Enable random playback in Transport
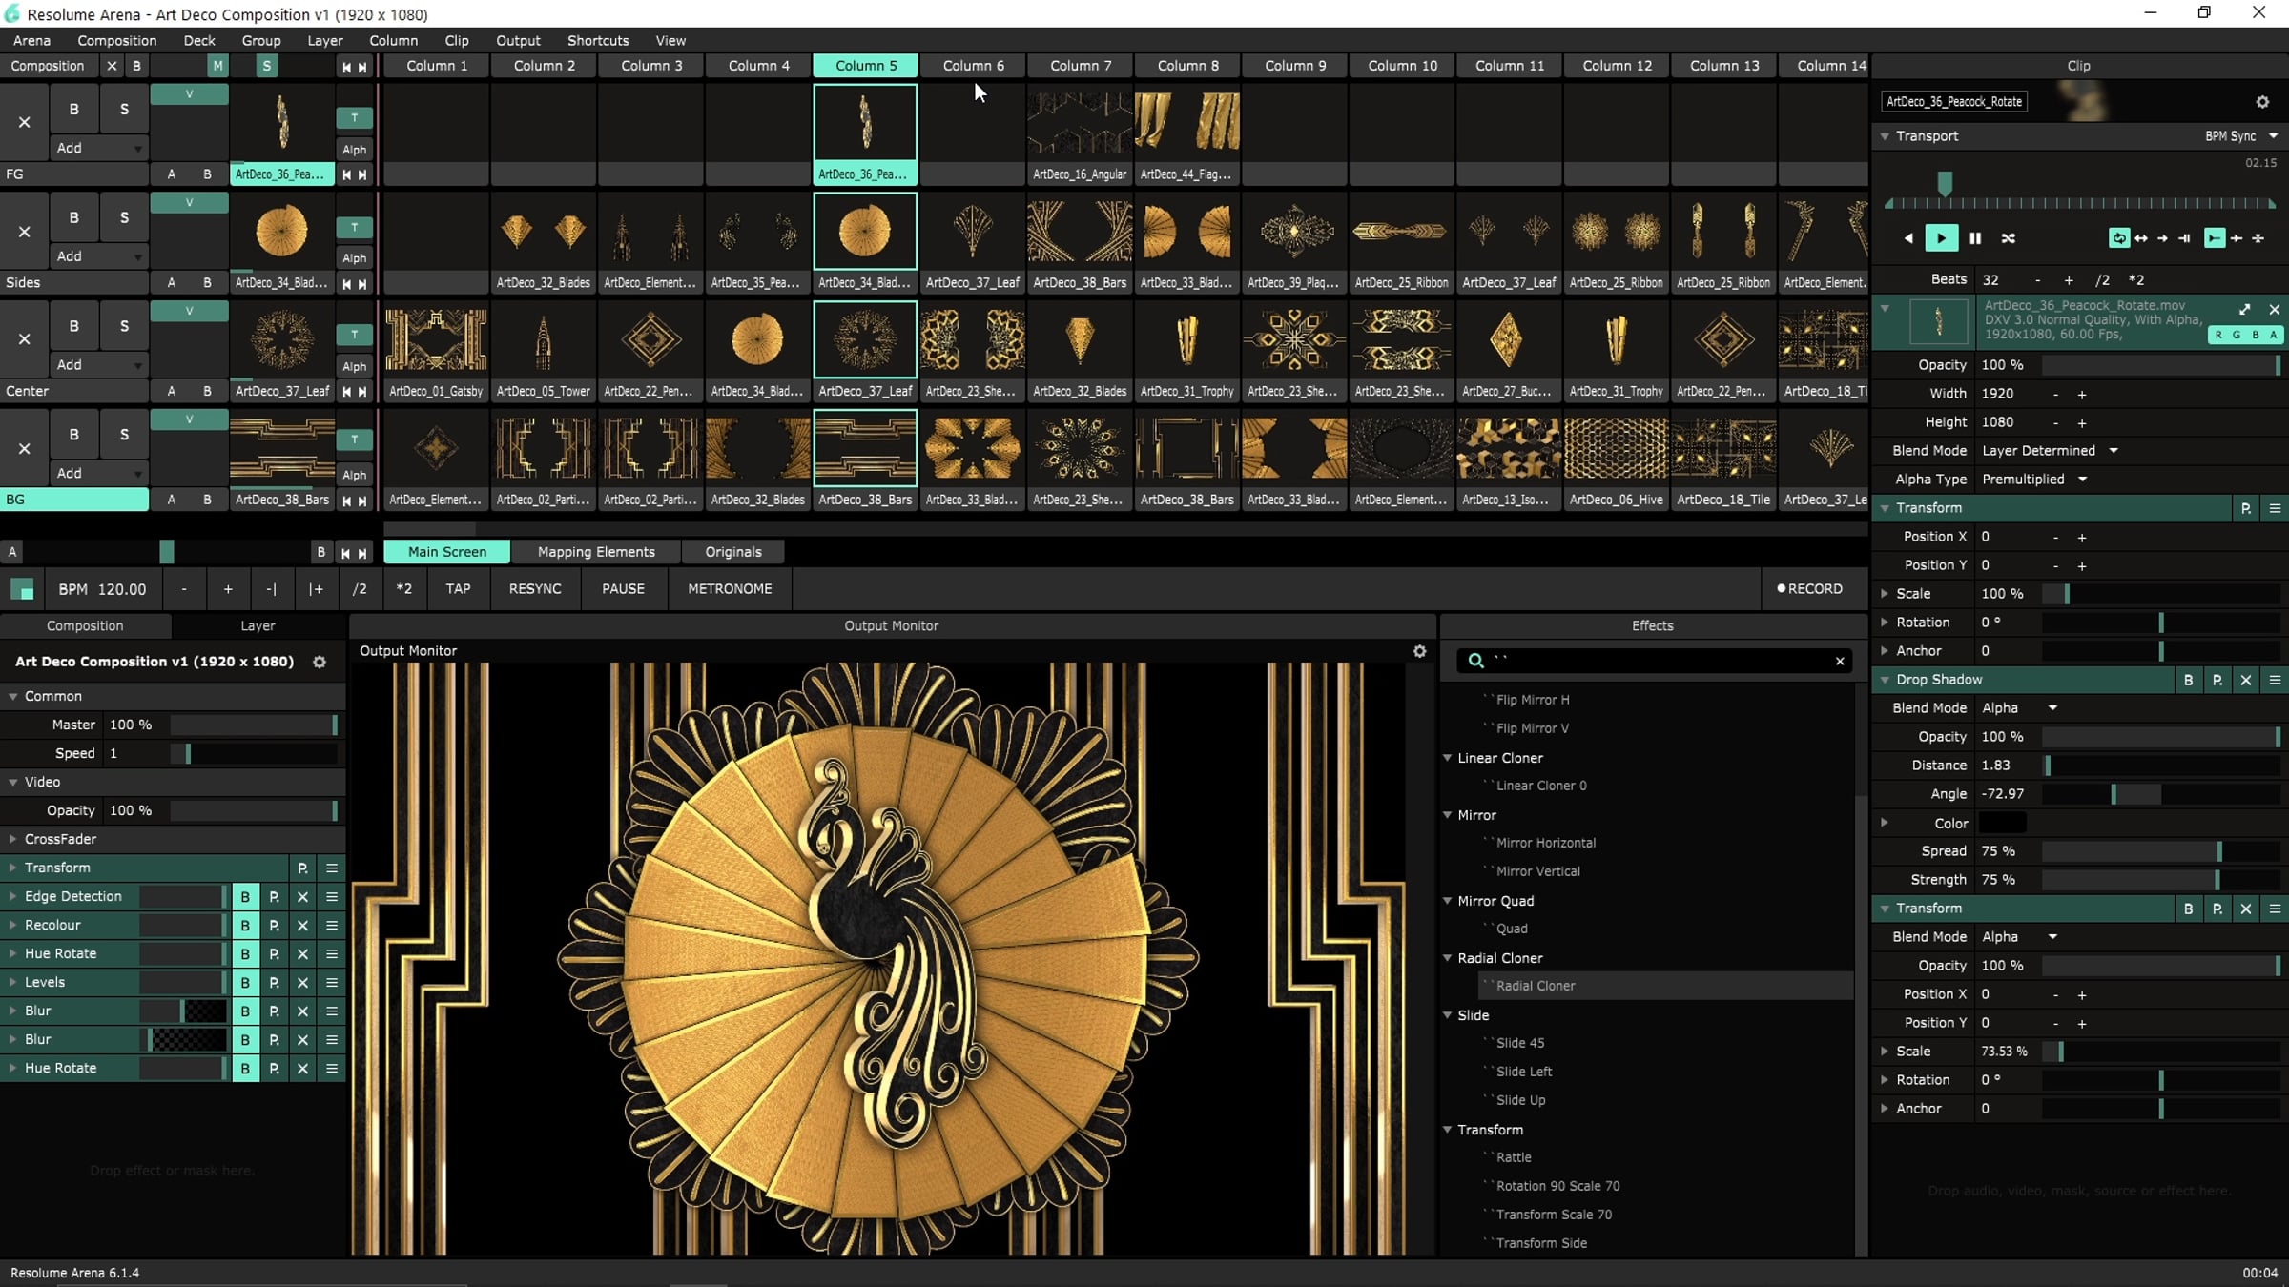The height and width of the screenshot is (1287, 2289). pos(2009,238)
